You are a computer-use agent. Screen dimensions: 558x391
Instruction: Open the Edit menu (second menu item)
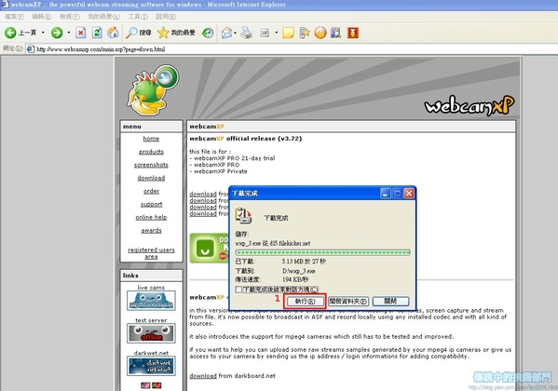42,17
